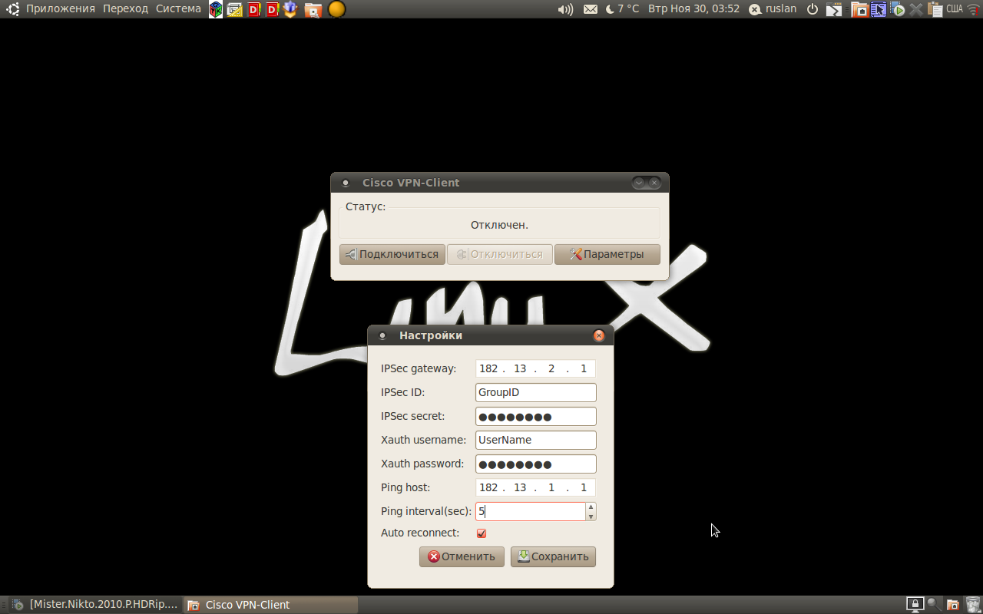Image resolution: width=983 pixels, height=614 pixels.
Task: Open the Переход menu
Action: (x=125, y=9)
